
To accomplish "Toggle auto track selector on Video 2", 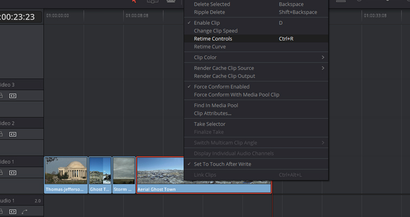I will [12, 135].
